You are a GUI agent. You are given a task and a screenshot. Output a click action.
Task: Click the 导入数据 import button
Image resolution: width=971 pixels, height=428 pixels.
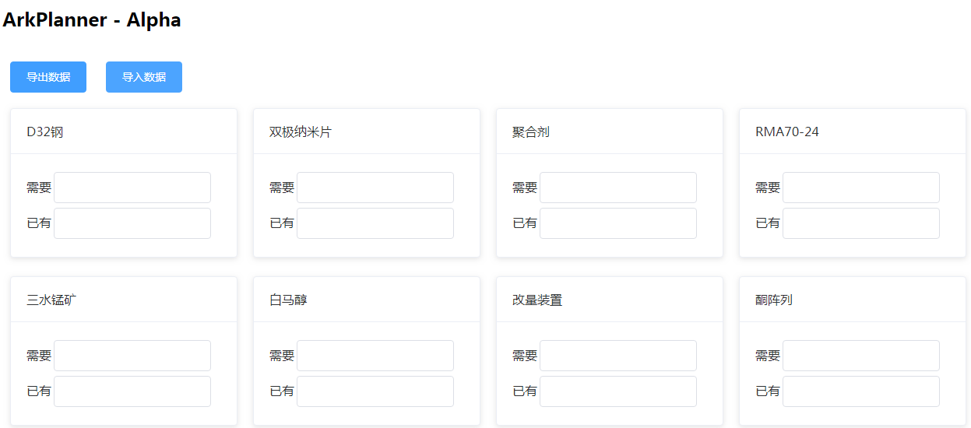click(144, 77)
